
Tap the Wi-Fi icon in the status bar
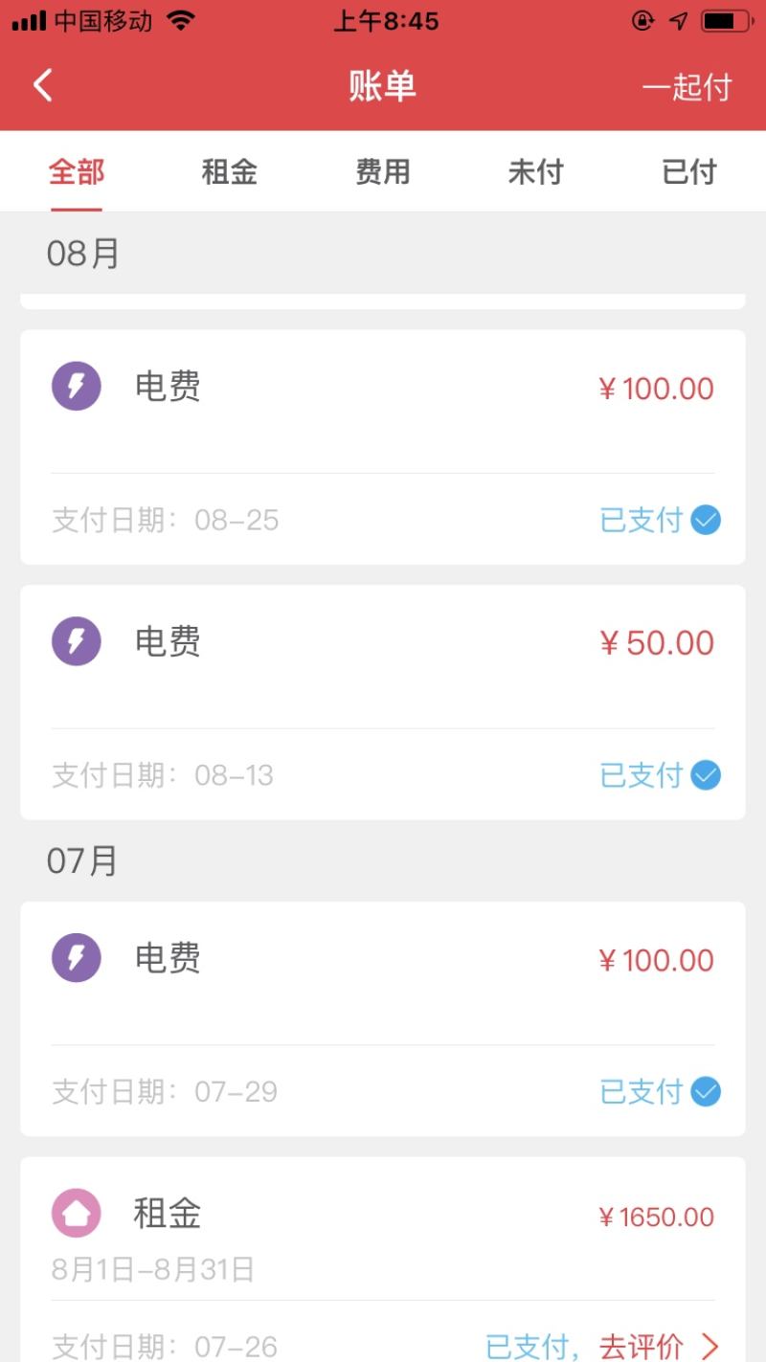point(180,21)
